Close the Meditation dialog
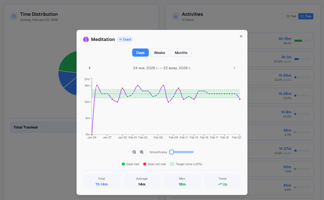 tap(241, 36)
